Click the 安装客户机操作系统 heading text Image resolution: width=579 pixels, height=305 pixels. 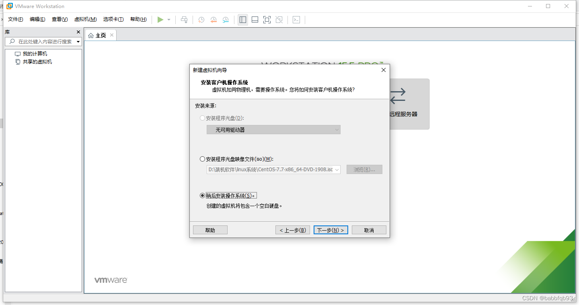224,82
